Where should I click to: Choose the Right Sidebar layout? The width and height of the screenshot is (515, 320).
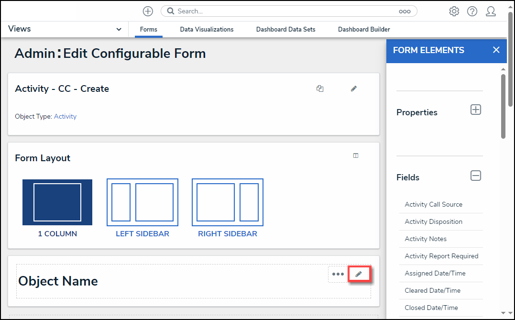tap(228, 202)
